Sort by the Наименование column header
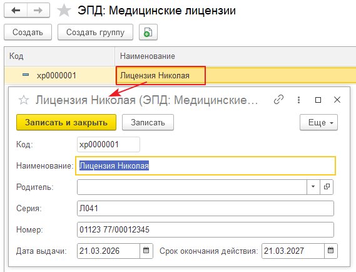 coord(235,56)
